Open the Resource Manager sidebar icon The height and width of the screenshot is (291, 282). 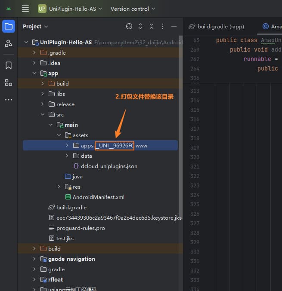9,43
